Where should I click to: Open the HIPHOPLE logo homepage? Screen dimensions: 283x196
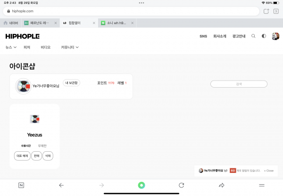(x=23, y=36)
